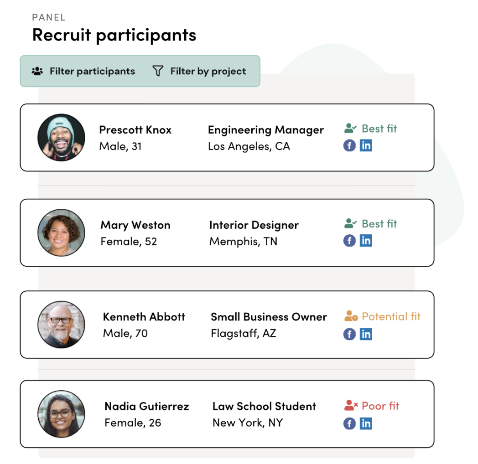The image size is (478, 464).
Task: Open Prescott Knox's LinkedIn profile icon
Action: pyautogui.click(x=366, y=145)
